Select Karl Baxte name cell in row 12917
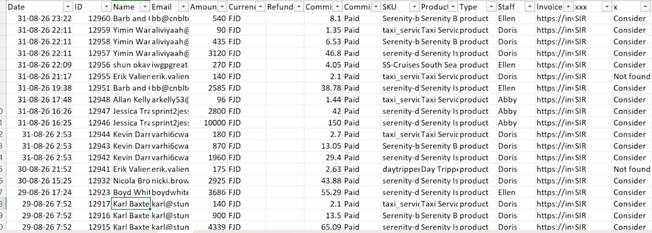 tap(131, 204)
